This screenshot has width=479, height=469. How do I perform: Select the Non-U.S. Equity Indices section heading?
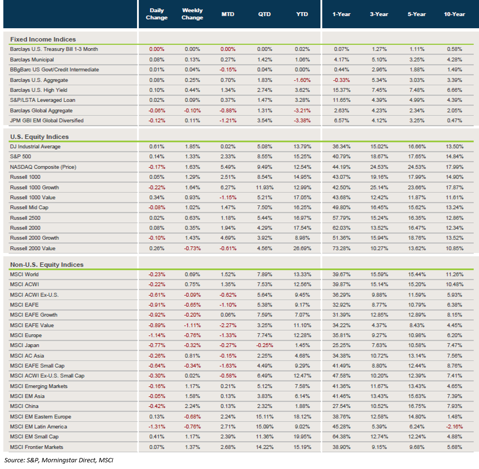pos(47,264)
